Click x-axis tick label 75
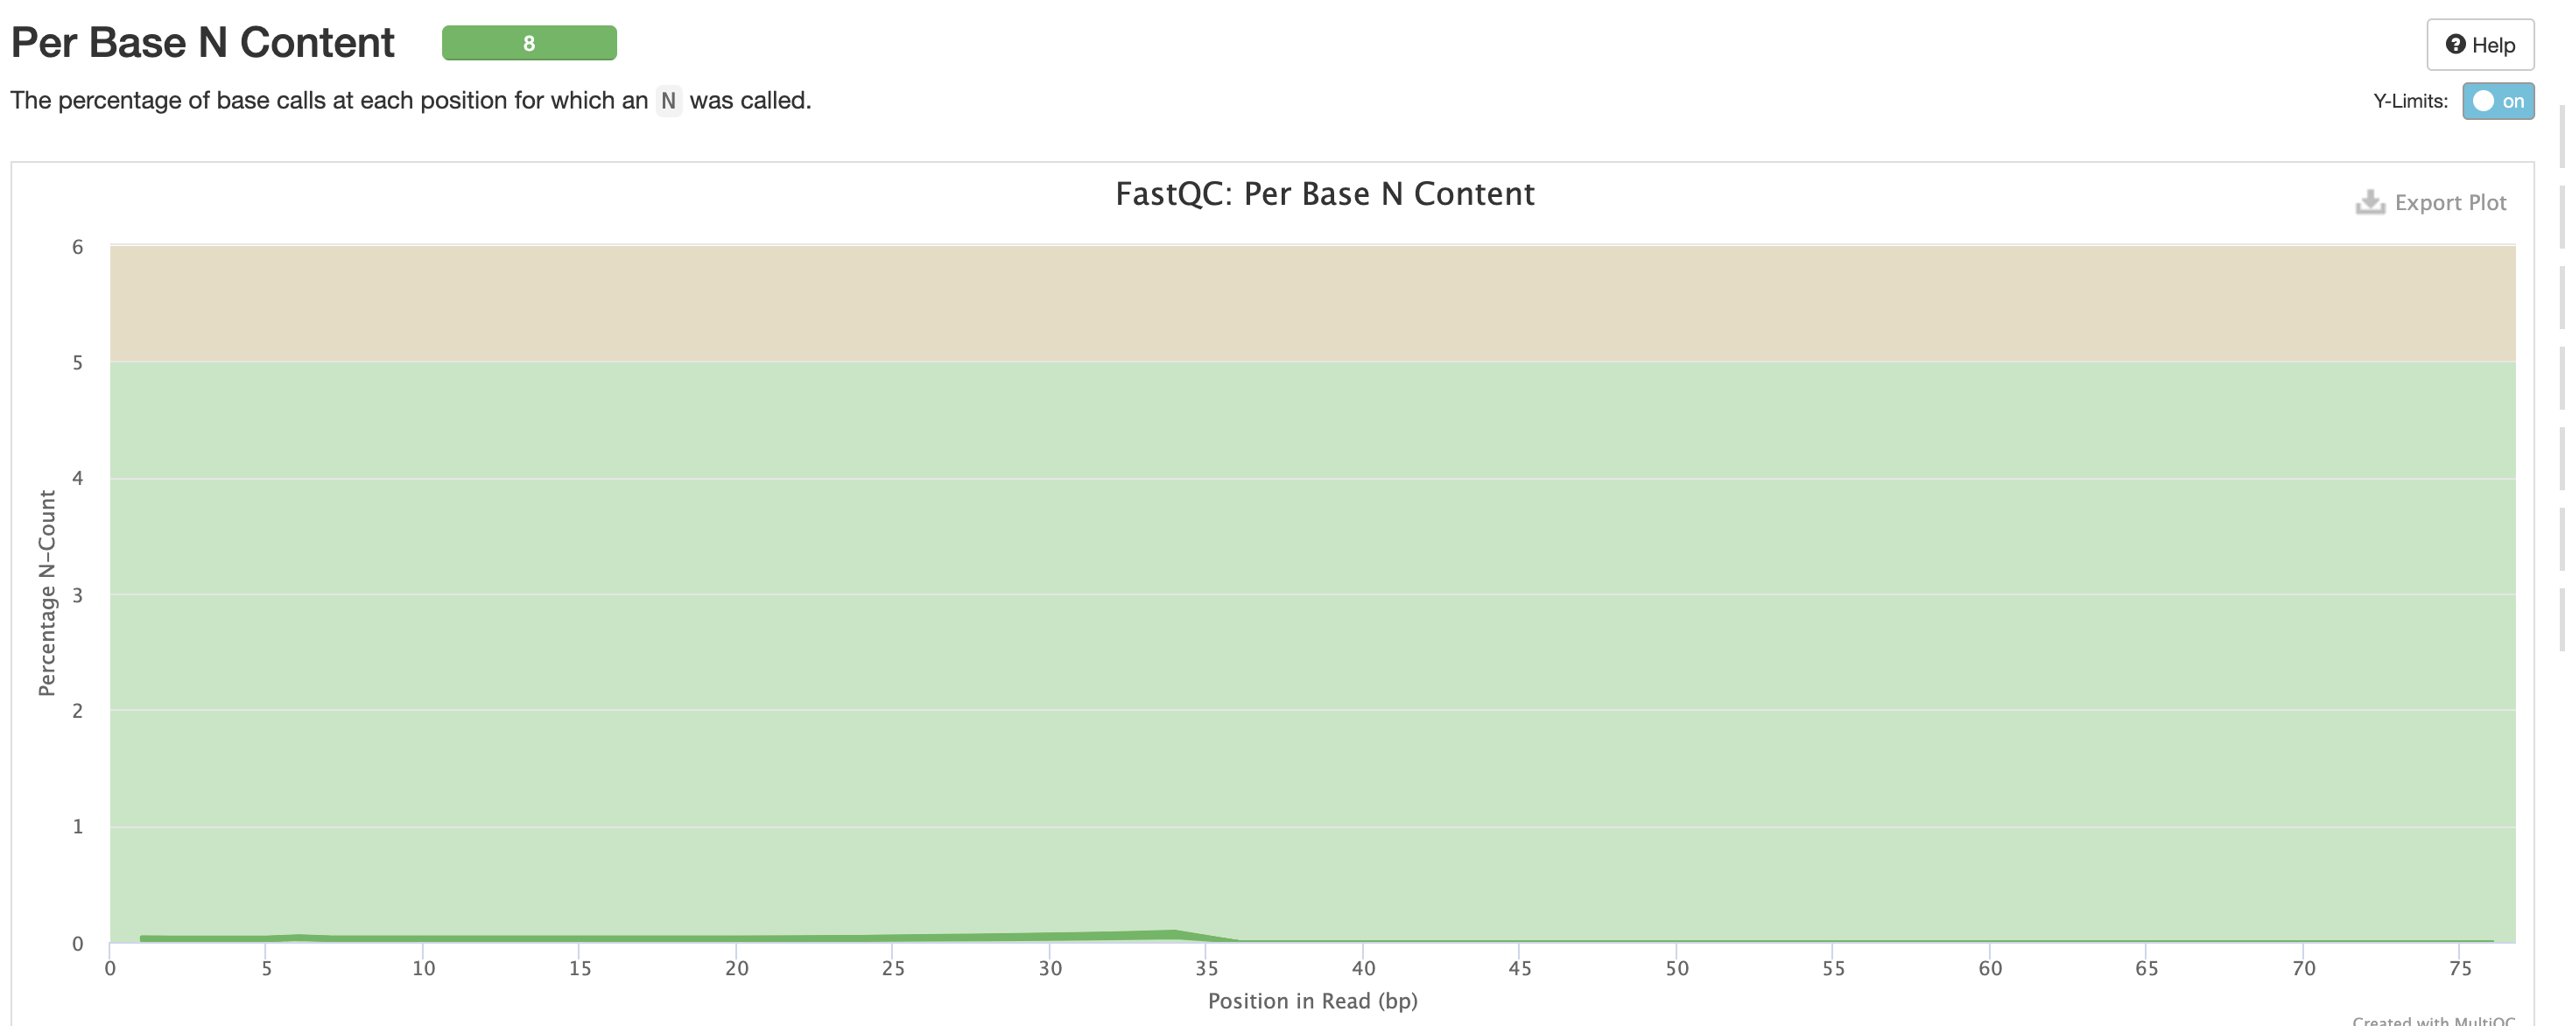 point(2459,968)
